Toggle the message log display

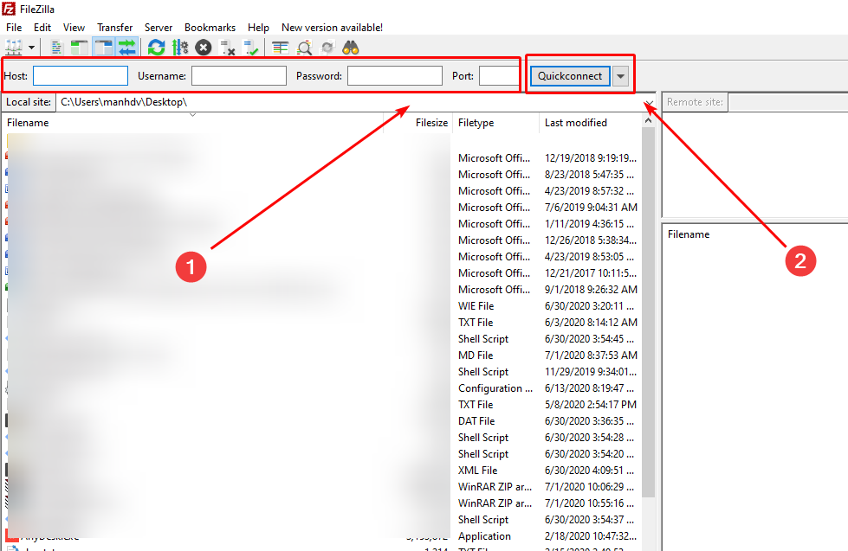pos(55,48)
